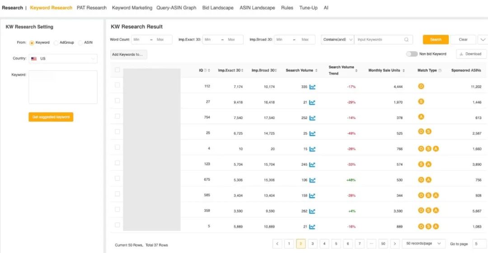Open the Contains(and) dropdown

[338, 40]
